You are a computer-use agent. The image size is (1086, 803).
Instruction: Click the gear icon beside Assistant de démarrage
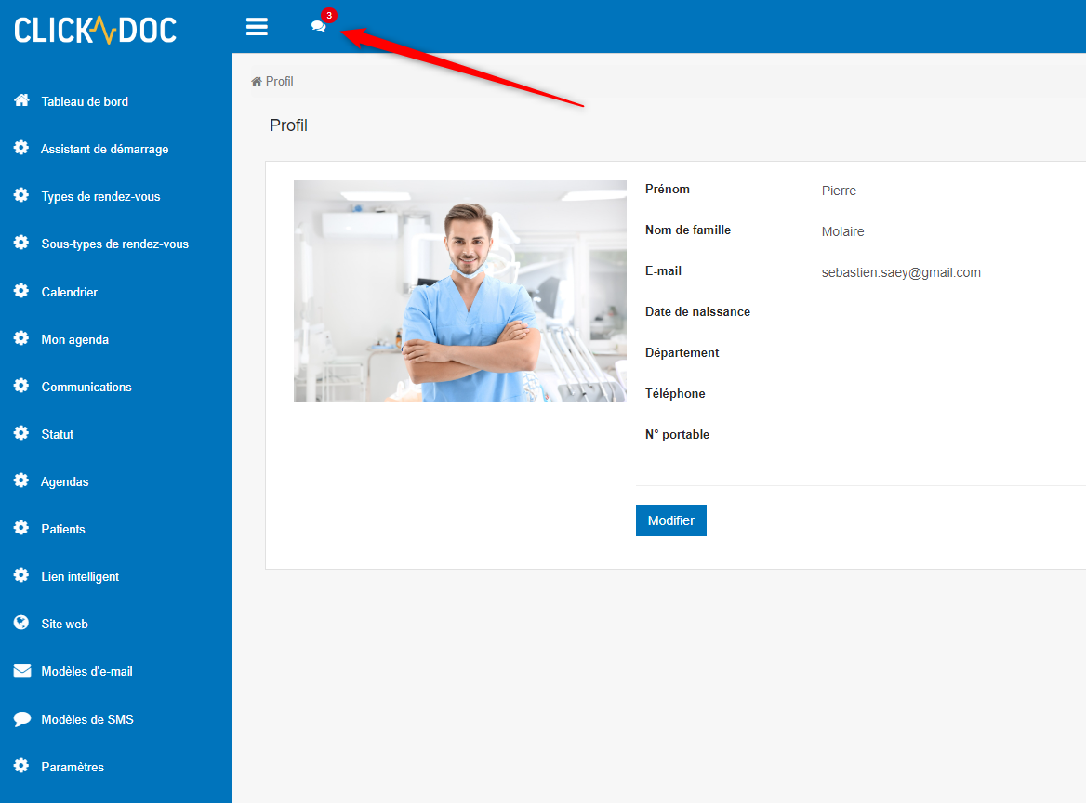click(21, 148)
